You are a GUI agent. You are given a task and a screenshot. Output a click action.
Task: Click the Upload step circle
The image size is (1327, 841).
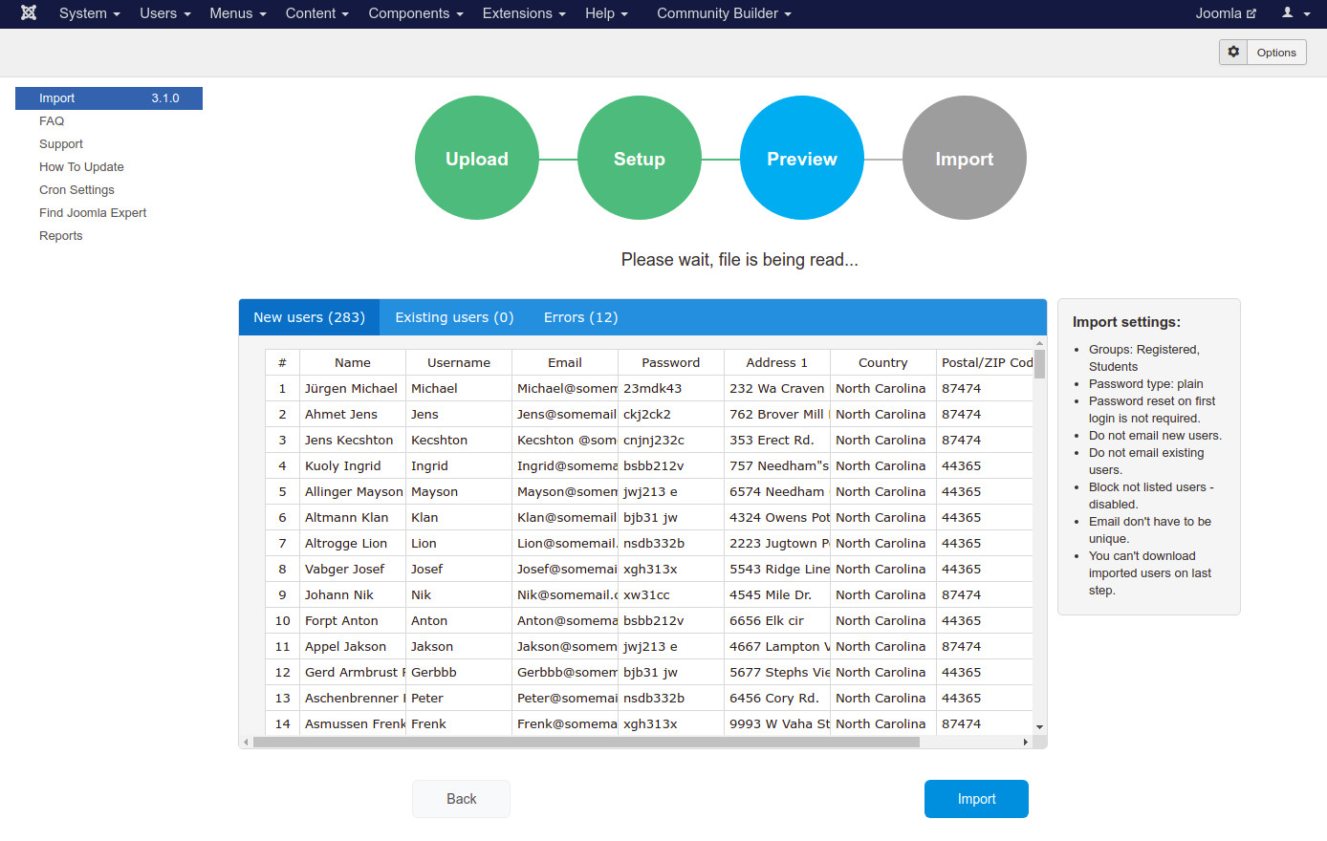pyautogui.click(x=477, y=159)
